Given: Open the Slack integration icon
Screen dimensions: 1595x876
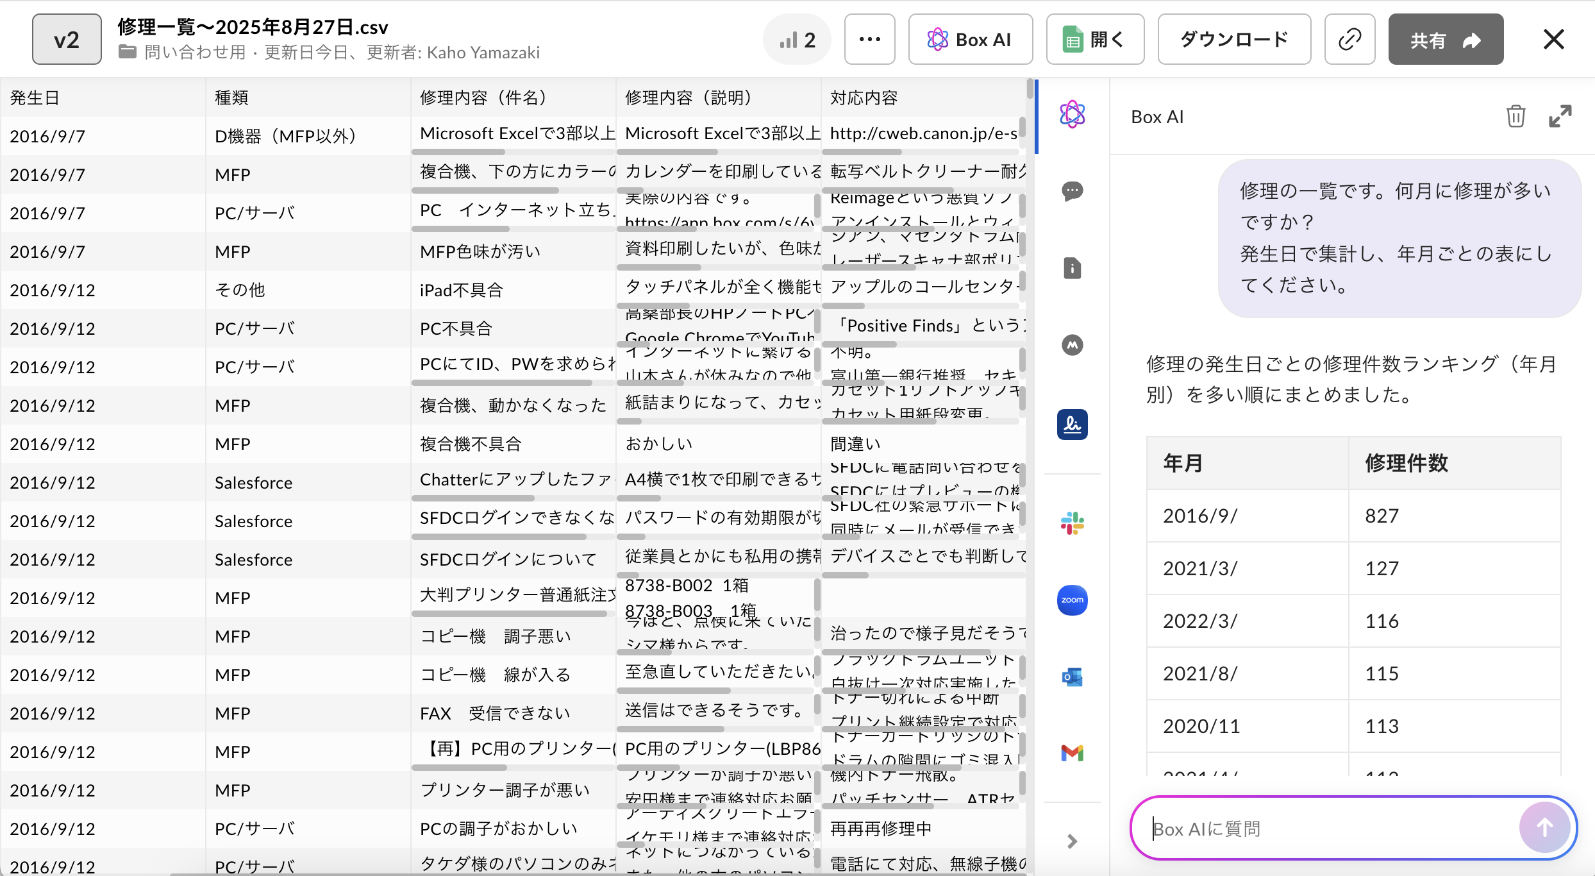Looking at the screenshot, I should click(1072, 523).
